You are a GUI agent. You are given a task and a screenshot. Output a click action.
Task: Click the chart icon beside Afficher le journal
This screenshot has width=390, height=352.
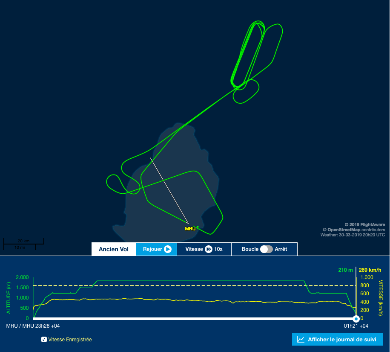pos(301,339)
